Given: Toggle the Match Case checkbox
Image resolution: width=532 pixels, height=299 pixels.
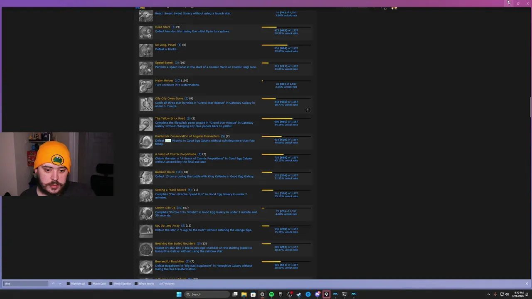Looking at the screenshot, I should tap(89, 284).
